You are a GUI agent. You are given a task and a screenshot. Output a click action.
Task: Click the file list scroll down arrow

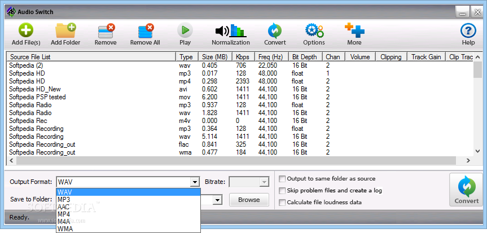point(477,151)
